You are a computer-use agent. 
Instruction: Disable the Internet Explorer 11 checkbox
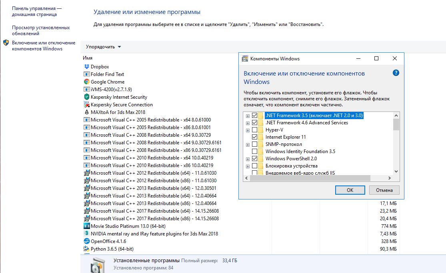(254, 137)
